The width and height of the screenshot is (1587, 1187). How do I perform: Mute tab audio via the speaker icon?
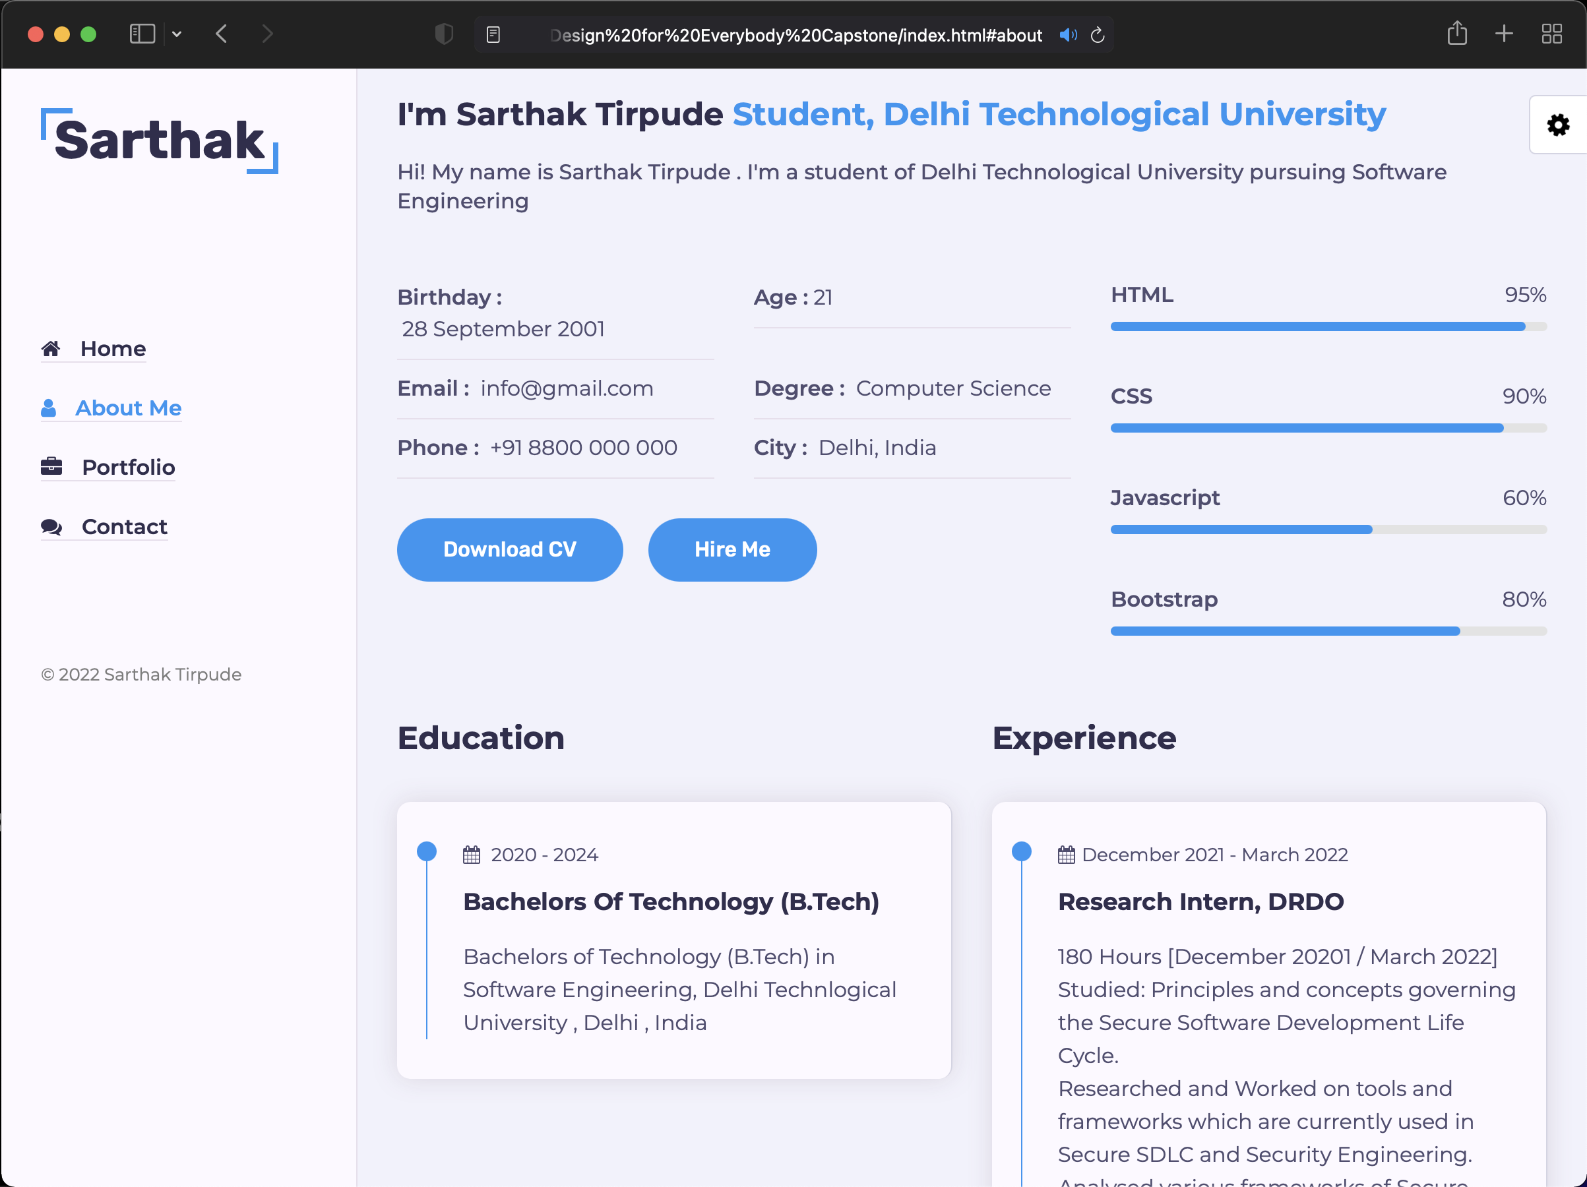tap(1069, 34)
